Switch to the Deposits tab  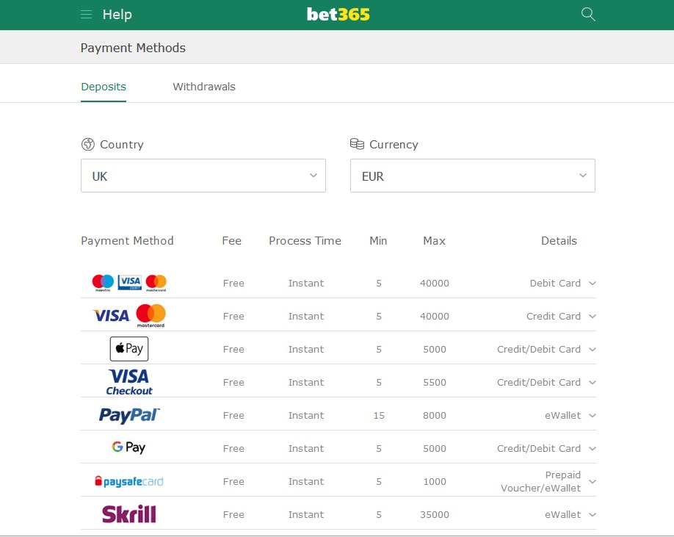104,87
